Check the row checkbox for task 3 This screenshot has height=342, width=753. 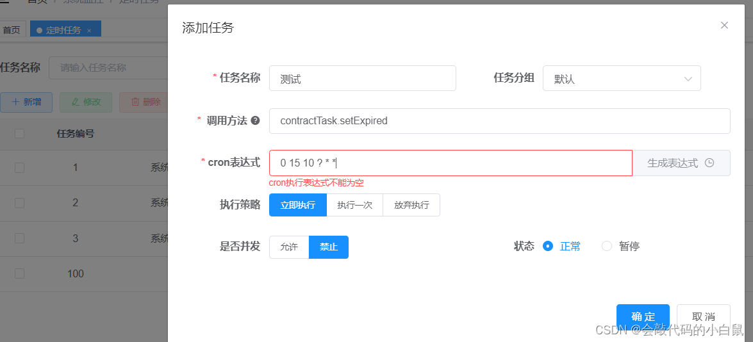19,238
